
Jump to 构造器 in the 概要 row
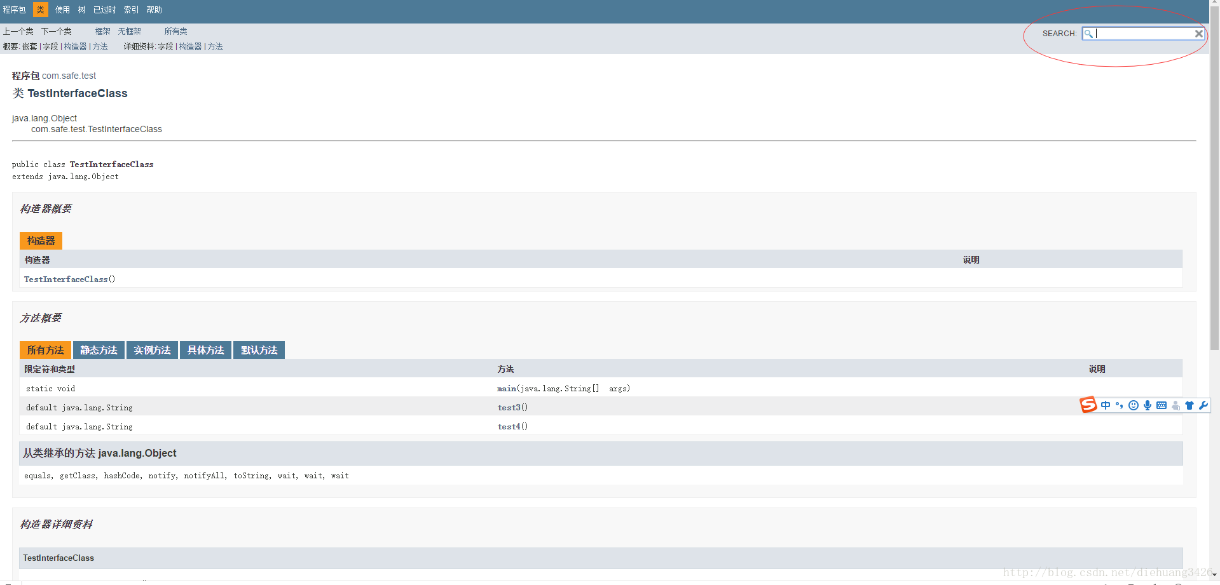click(75, 46)
